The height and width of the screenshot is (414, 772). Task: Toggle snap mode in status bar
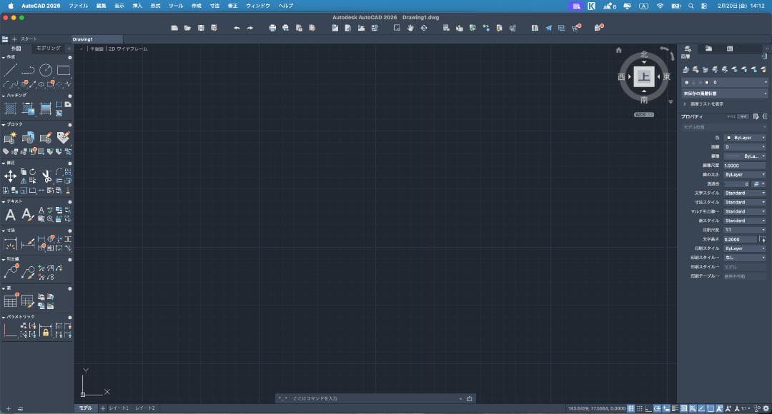(x=640, y=408)
